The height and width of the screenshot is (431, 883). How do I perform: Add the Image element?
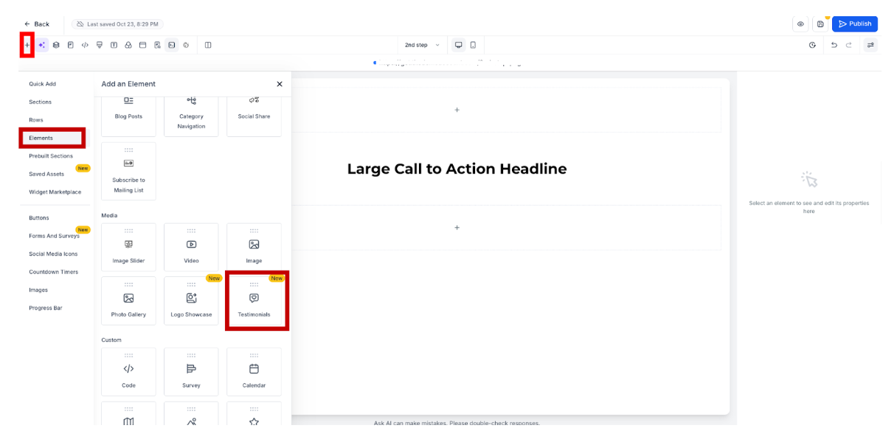pyautogui.click(x=254, y=248)
